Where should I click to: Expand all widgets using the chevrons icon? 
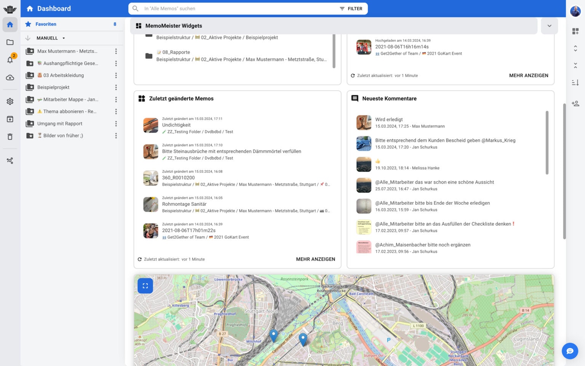[575, 48]
